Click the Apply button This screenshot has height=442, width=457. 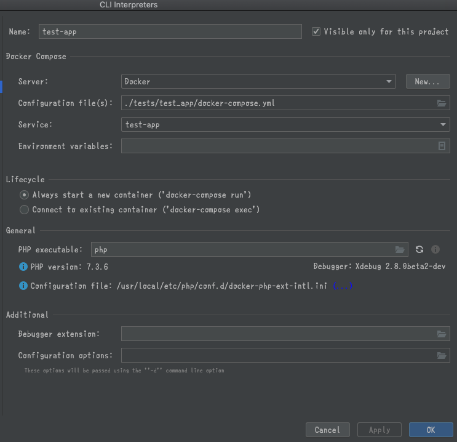(x=379, y=430)
